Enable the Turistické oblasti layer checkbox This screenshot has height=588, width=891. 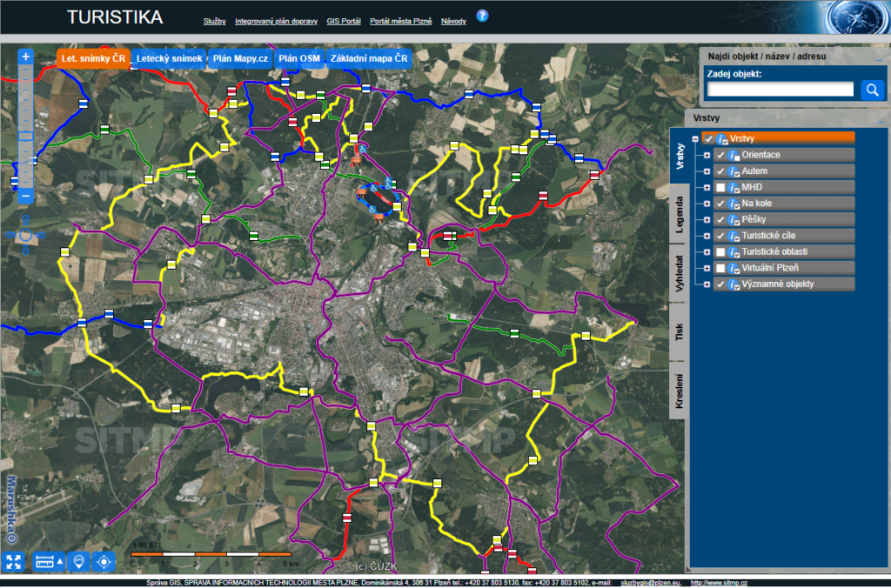(720, 252)
